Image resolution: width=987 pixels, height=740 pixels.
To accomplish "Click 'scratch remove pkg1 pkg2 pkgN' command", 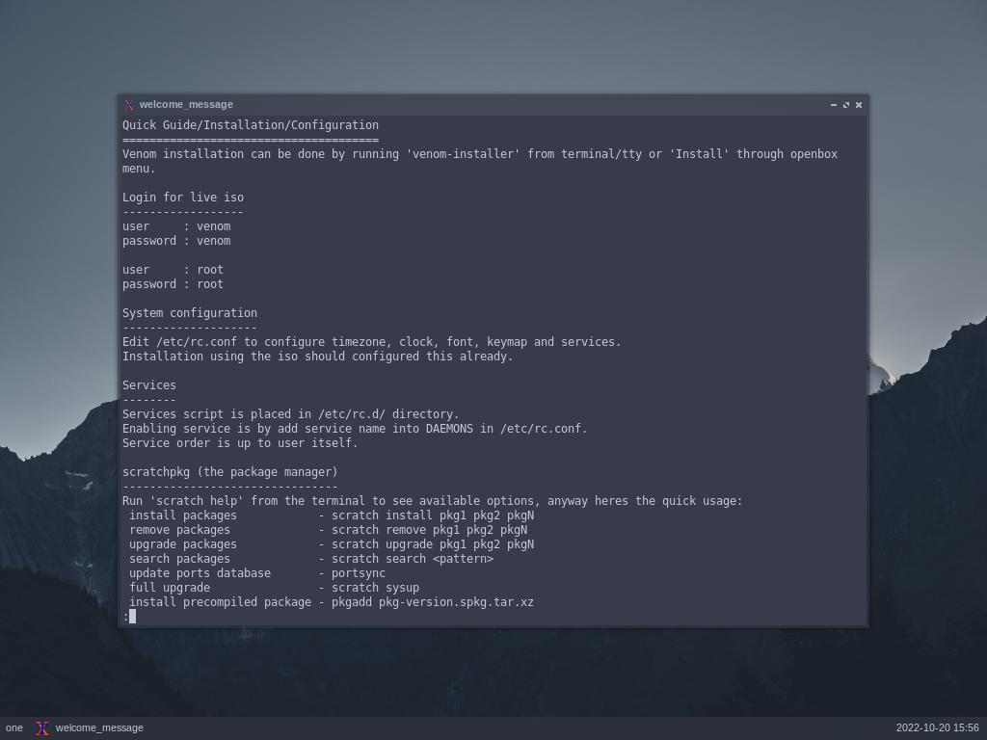I will point(429,531).
